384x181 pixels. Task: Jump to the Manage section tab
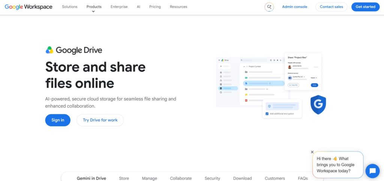tap(149, 178)
